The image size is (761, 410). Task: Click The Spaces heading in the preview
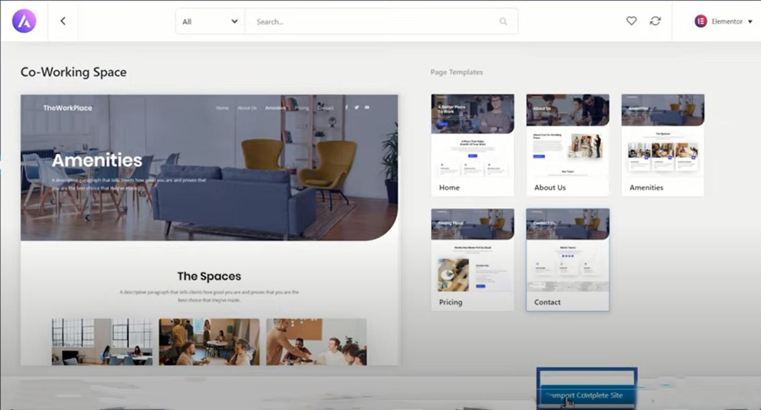click(x=209, y=276)
